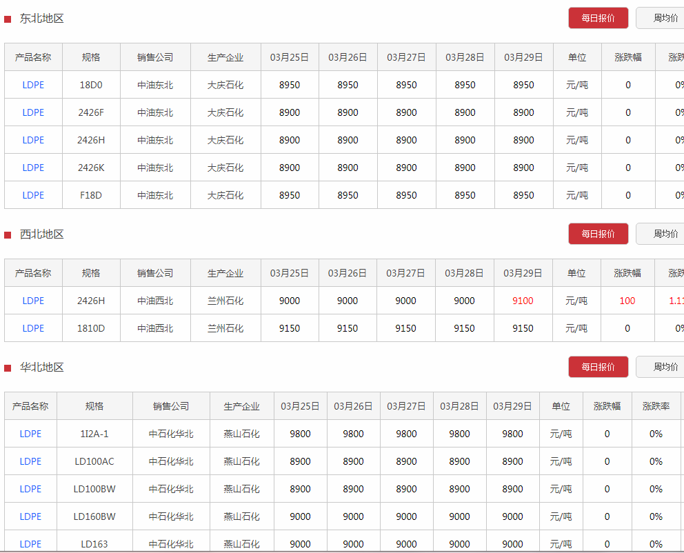Viewport: 684px width, 553px height.
Task: Click spec cell F18D
Action: (x=91, y=195)
